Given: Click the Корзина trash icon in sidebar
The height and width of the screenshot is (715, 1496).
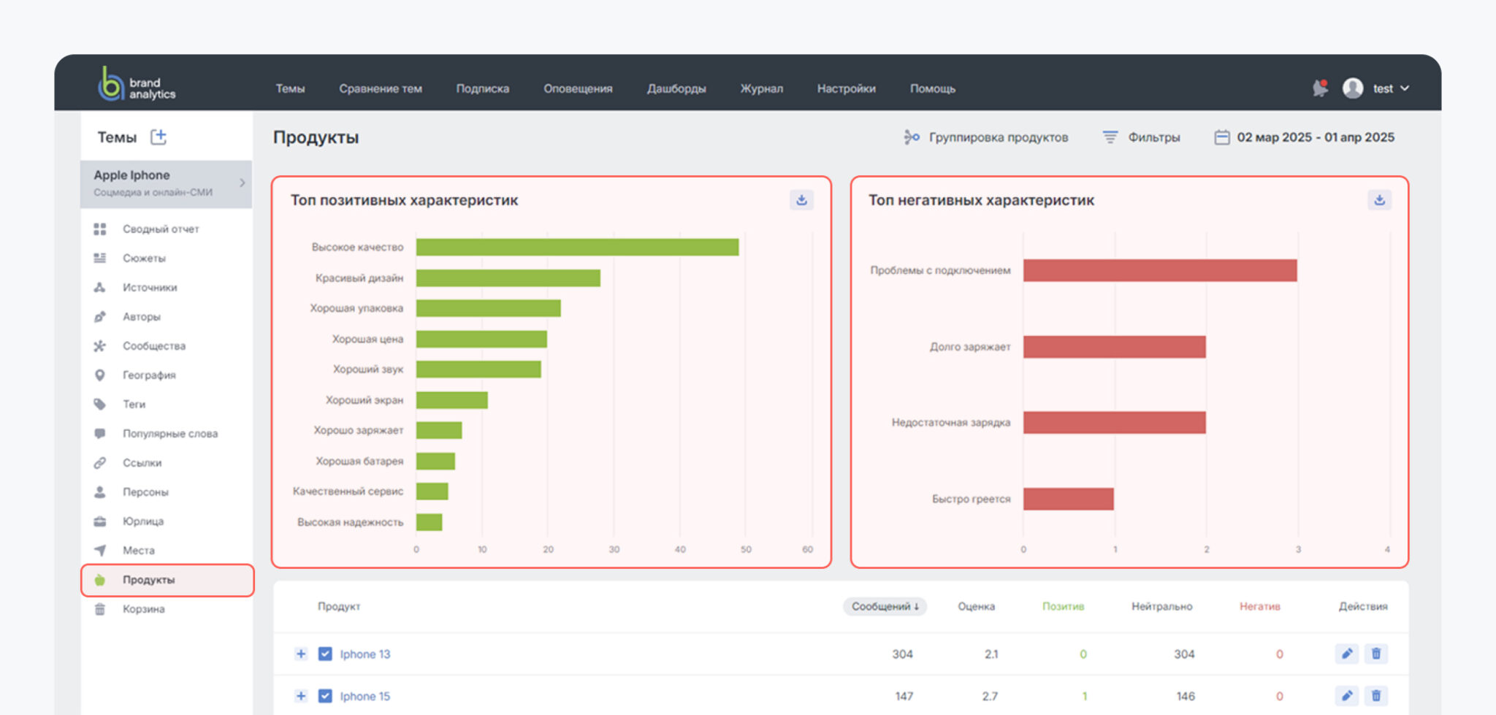Looking at the screenshot, I should (x=100, y=609).
